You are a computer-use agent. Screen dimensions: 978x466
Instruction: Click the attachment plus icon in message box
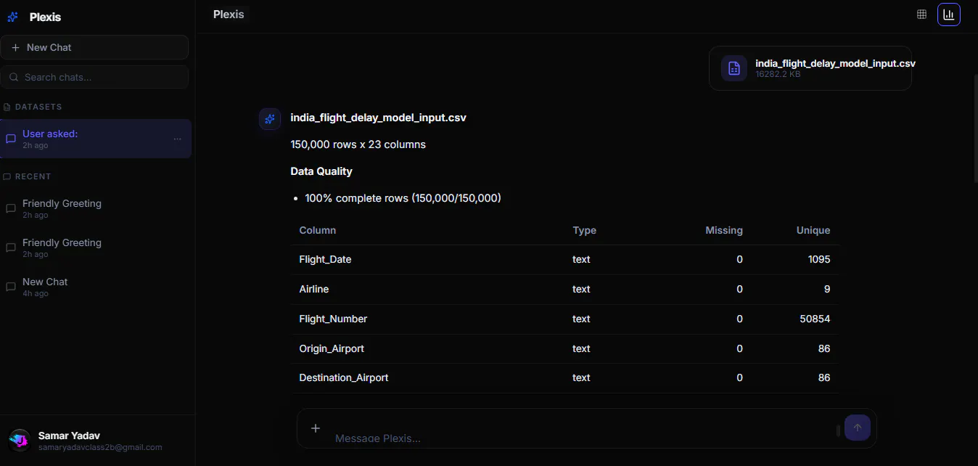(316, 428)
